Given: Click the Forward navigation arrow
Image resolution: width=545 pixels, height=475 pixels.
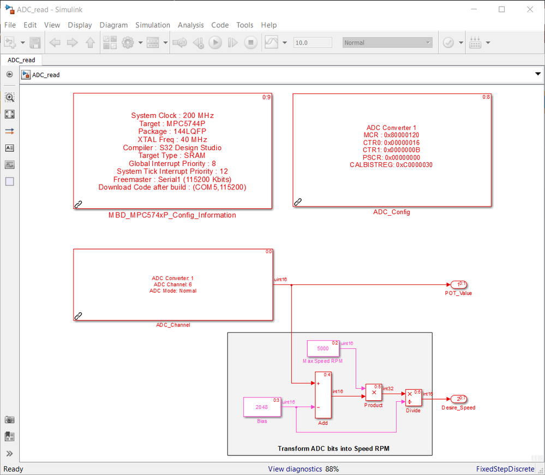Looking at the screenshot, I should 73,43.
